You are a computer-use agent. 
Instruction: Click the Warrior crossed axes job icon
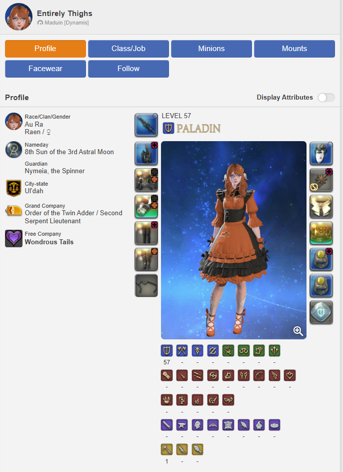(x=182, y=351)
